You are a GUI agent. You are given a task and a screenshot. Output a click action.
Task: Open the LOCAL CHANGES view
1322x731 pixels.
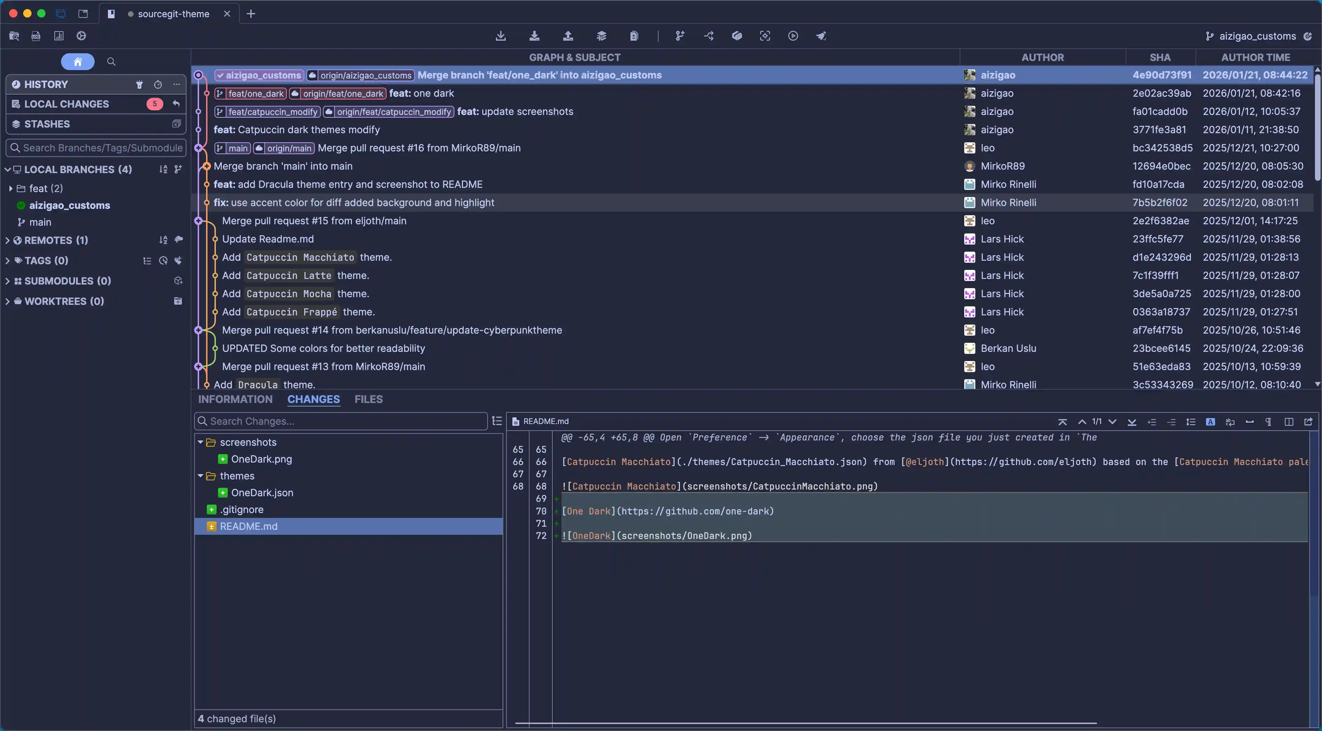(67, 104)
